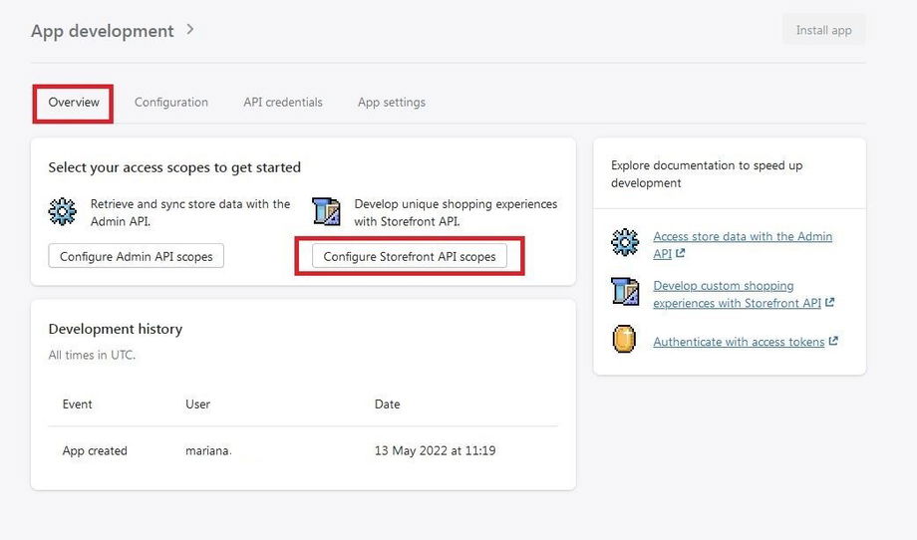Click external link icon after Admin API link
Viewport: 917px width, 540px height.
[x=681, y=254]
